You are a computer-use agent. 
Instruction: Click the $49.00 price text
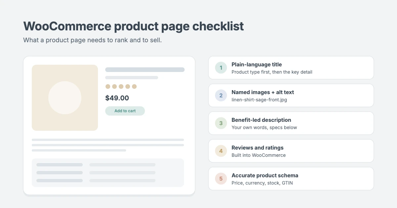pyautogui.click(x=117, y=98)
